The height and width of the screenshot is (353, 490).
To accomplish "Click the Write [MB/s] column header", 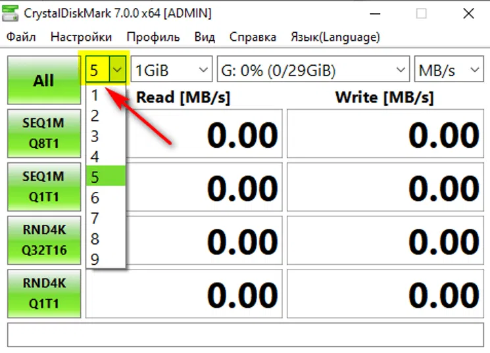I will tap(385, 97).
